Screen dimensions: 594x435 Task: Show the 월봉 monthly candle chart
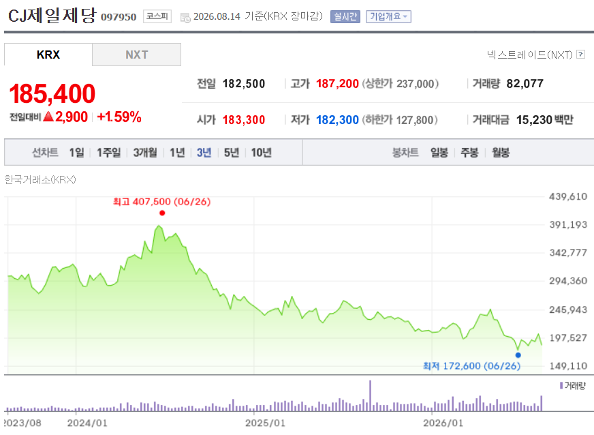[501, 153]
